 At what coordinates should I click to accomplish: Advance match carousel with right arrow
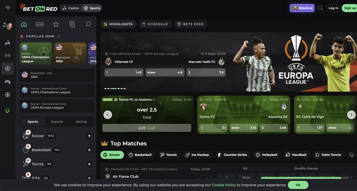pyautogui.click(x=351, y=115)
